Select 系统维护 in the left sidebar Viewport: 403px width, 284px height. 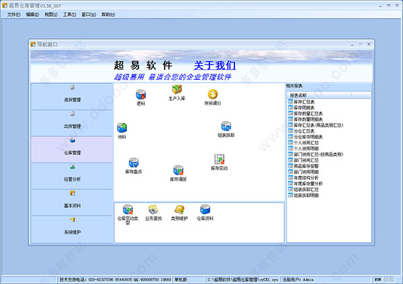click(73, 229)
